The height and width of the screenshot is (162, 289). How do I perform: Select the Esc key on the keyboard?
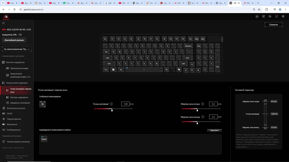coord(105,39)
